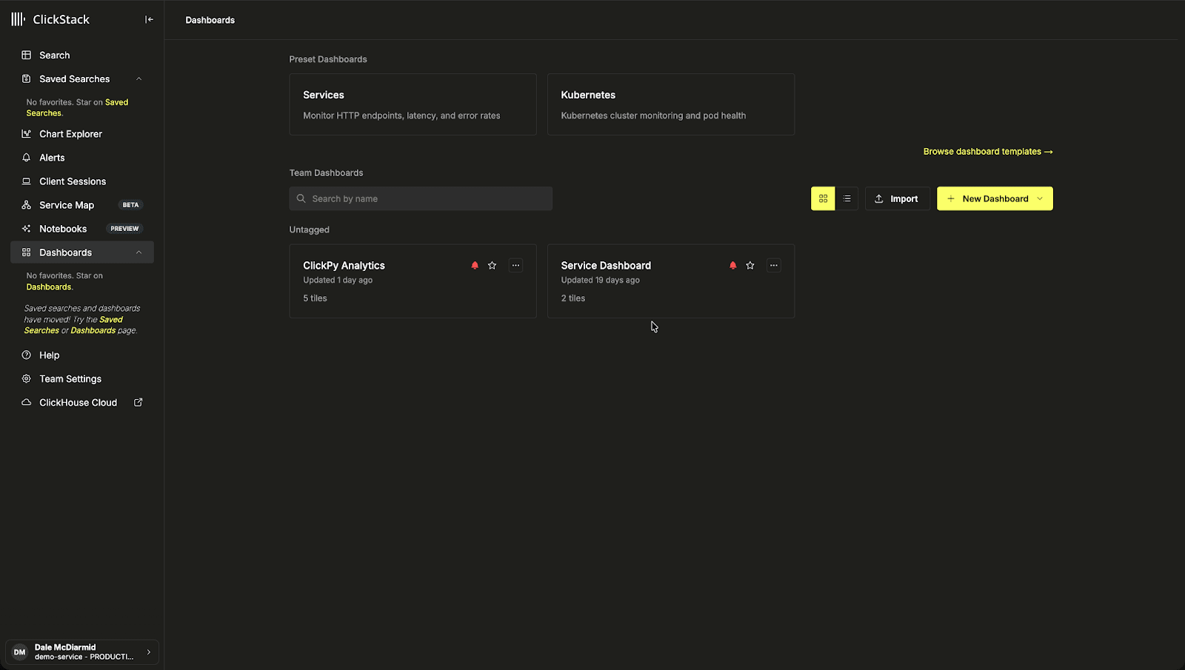Collapse the Saved Searches section
This screenshot has height=670, width=1185.
138,78
